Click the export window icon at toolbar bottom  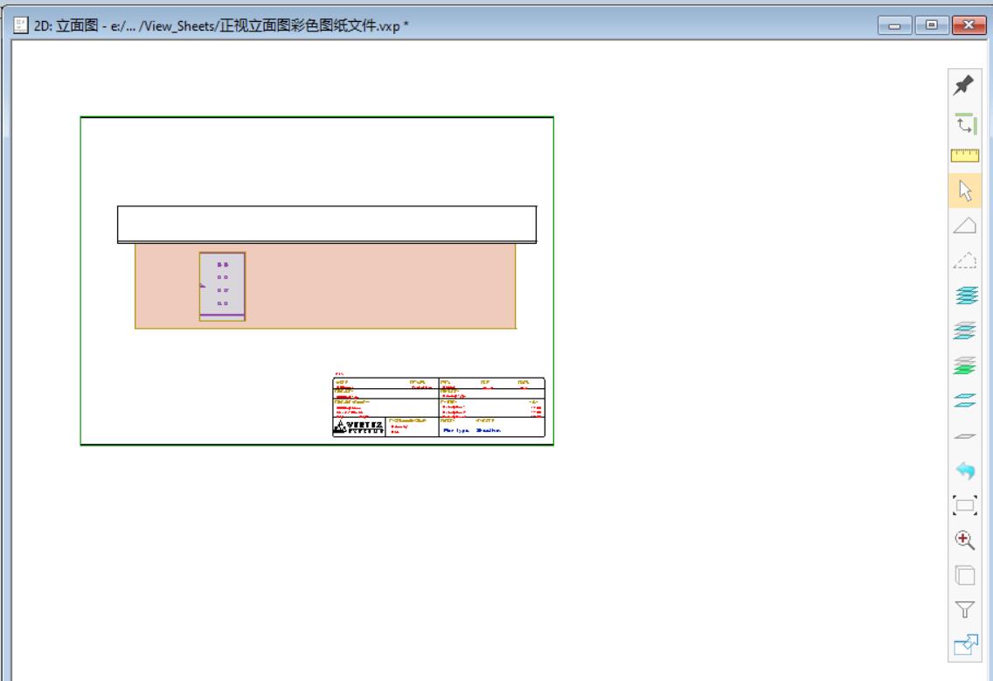coord(965,645)
